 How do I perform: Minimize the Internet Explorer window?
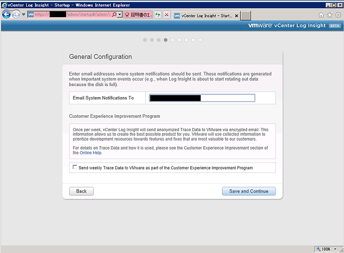tap(328, 5)
